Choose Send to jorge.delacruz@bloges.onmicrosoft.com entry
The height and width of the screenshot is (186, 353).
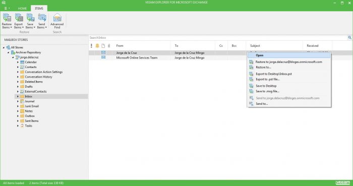click(289, 98)
